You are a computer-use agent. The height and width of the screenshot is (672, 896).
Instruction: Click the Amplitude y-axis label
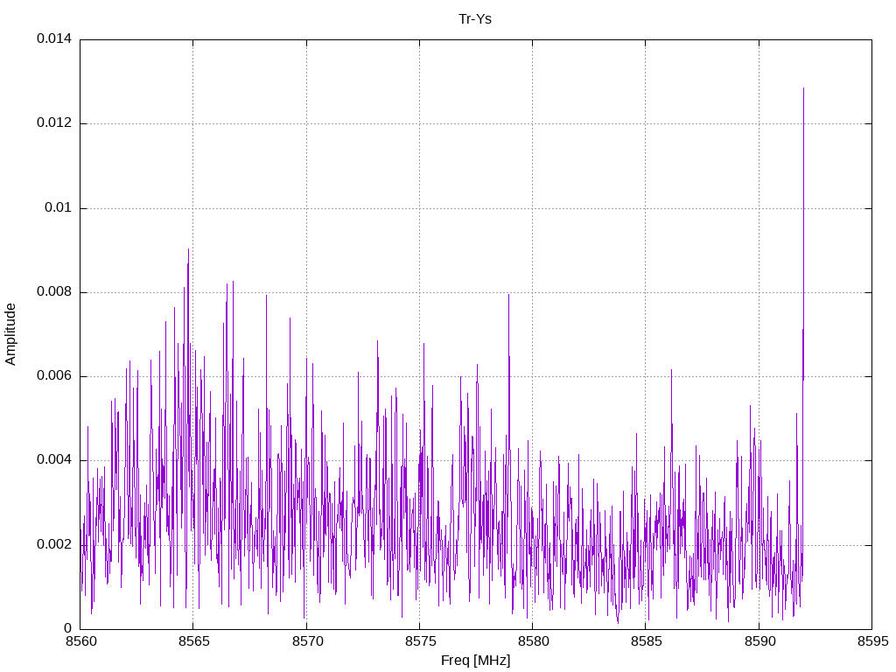10,334
